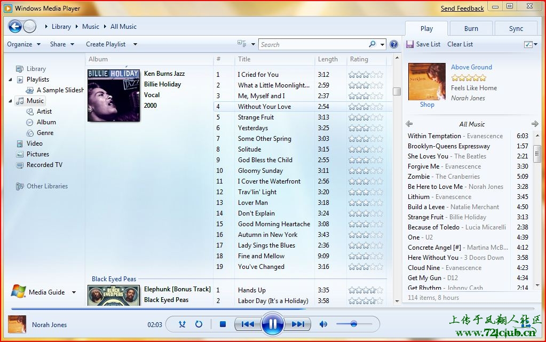Open the Create Playlist dropdown arrow
The width and height of the screenshot is (546, 342).
135,44
